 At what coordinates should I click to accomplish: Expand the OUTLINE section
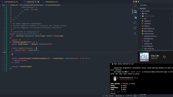[x=143, y=95]
